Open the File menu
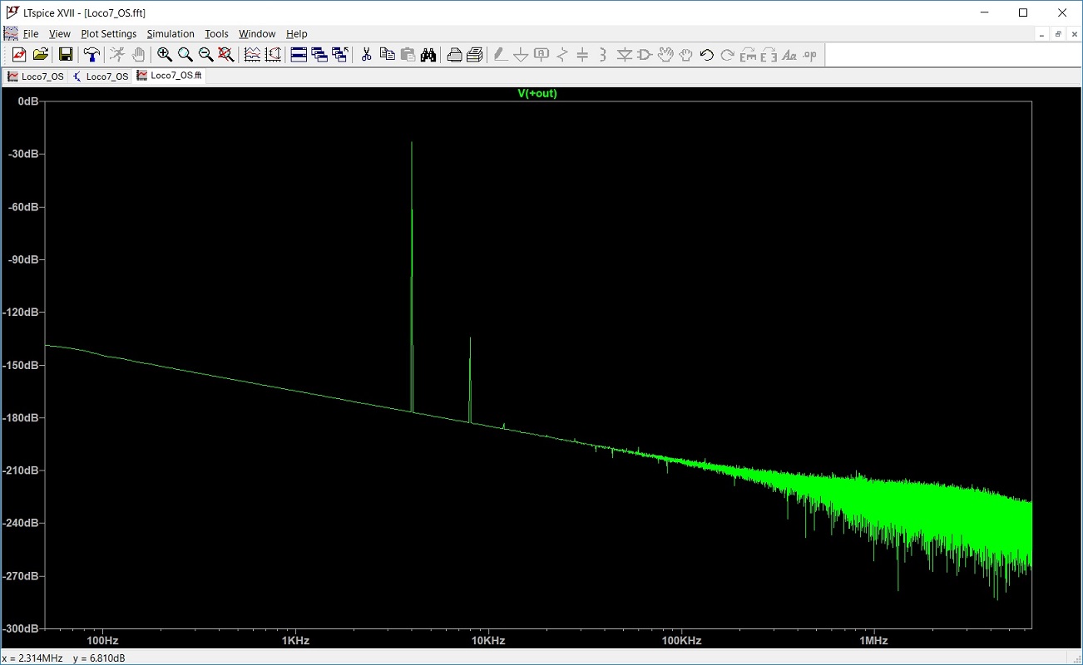The height and width of the screenshot is (665, 1083). 31,34
